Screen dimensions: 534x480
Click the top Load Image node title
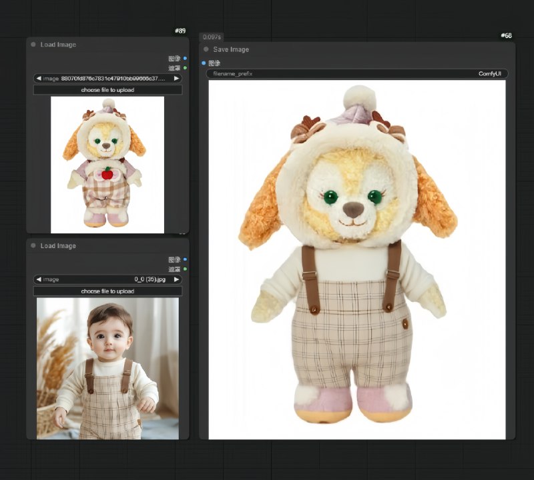pos(58,45)
